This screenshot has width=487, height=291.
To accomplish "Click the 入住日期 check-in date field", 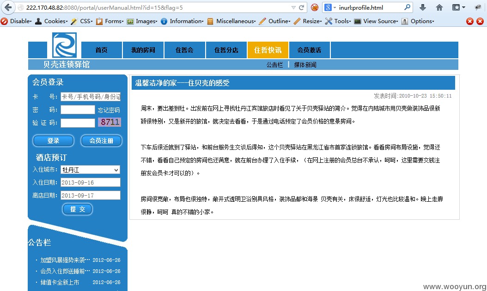I will click(x=91, y=182).
